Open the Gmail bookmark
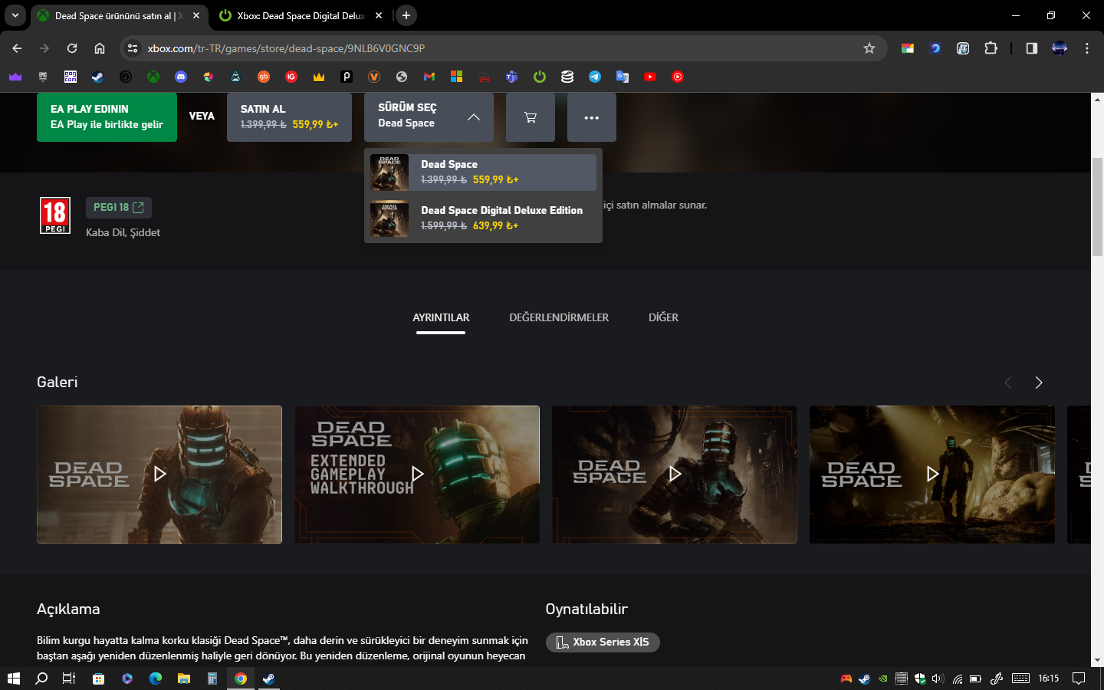The height and width of the screenshot is (690, 1104). 429,77
